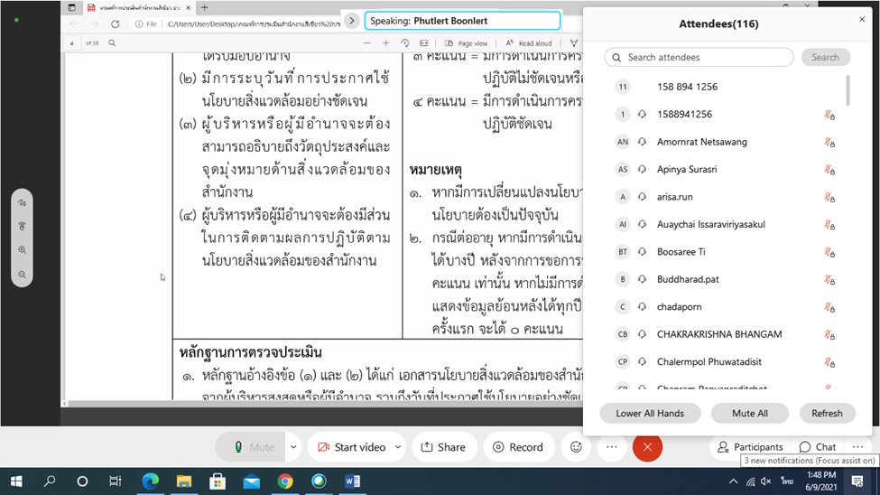The height and width of the screenshot is (495, 880).
Task: Click the Lower All Hands button
Action: [650, 413]
